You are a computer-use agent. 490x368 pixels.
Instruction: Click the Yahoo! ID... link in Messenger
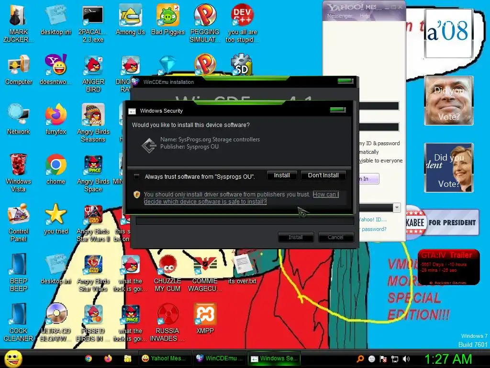[x=372, y=219]
